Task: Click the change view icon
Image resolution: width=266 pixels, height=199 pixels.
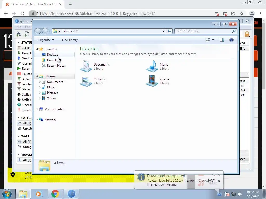Action: (x=208, y=40)
